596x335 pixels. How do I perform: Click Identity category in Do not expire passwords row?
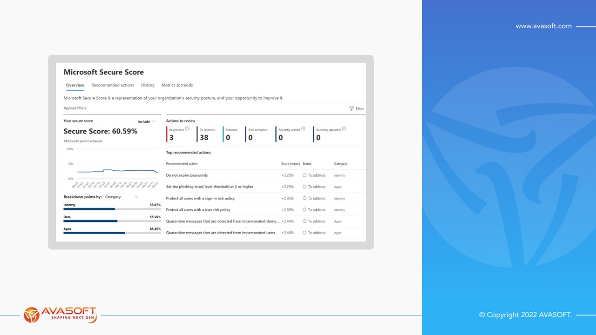point(339,175)
